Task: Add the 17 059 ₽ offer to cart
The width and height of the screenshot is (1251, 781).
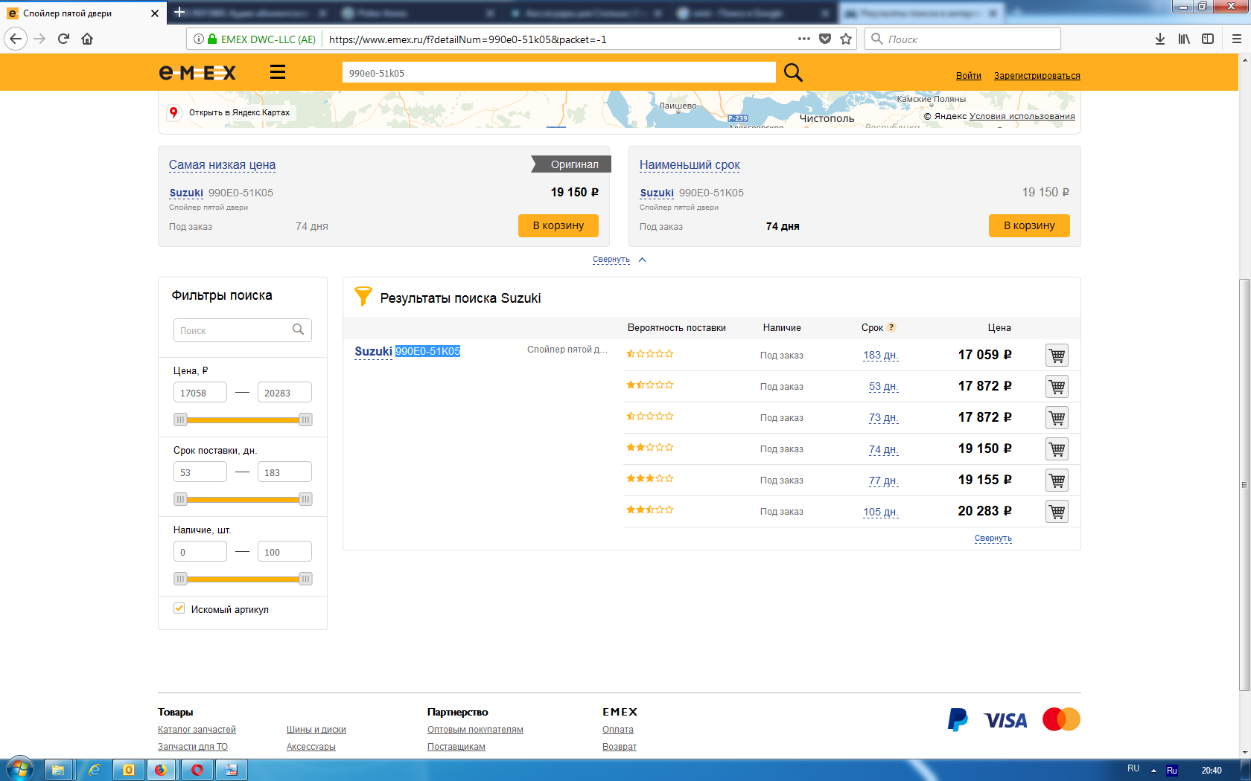Action: click(x=1057, y=356)
